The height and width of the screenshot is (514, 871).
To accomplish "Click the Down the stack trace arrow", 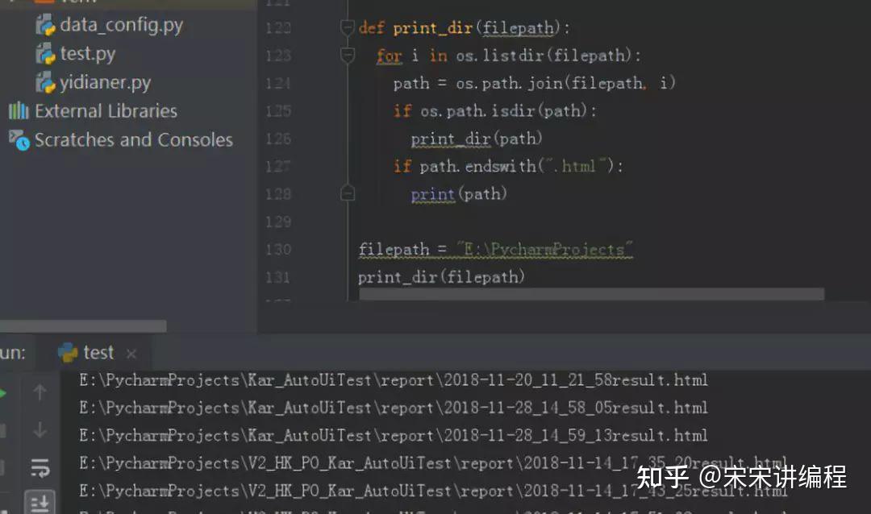I will 40,429.
